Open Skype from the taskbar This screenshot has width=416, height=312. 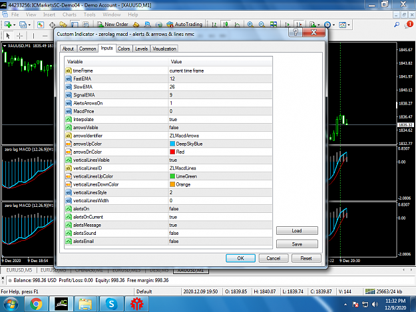tap(111, 304)
